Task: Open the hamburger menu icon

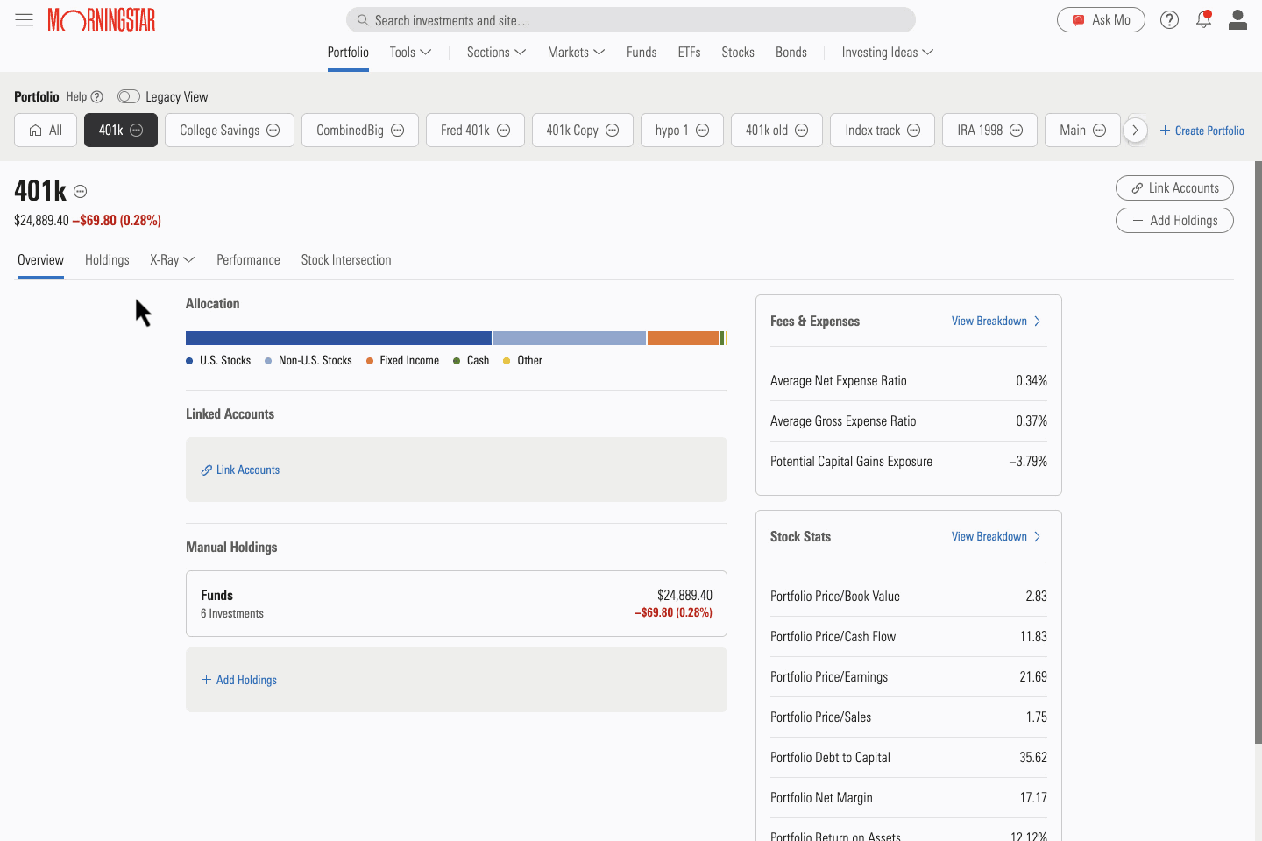Action: (24, 19)
